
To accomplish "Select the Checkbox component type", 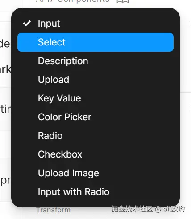I will [95, 154].
